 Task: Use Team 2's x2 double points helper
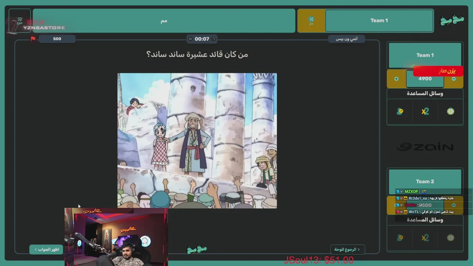(x=425, y=238)
